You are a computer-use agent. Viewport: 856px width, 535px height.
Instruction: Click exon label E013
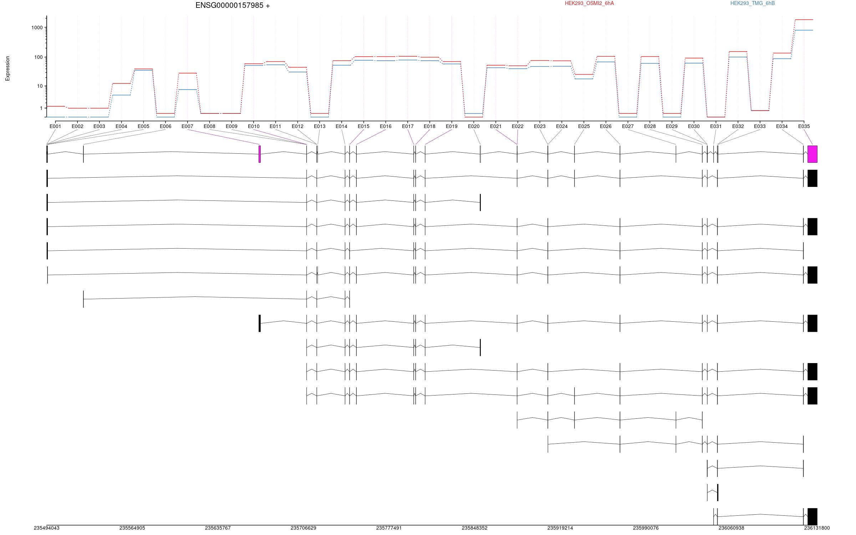click(x=320, y=126)
